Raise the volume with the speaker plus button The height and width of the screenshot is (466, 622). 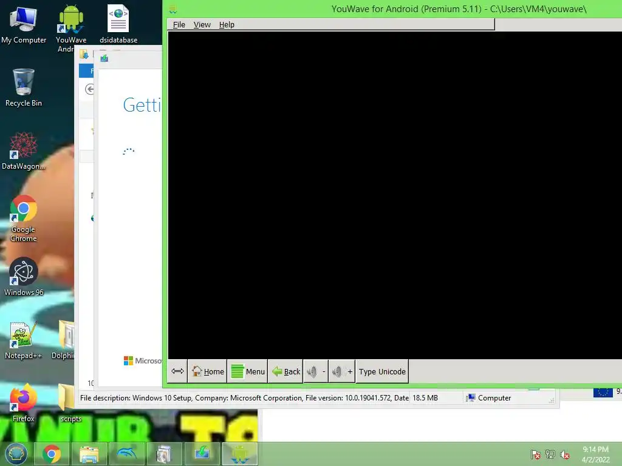click(341, 371)
